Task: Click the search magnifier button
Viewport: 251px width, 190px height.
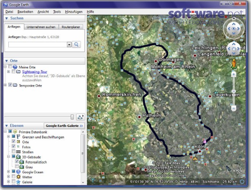Action: 76,44
